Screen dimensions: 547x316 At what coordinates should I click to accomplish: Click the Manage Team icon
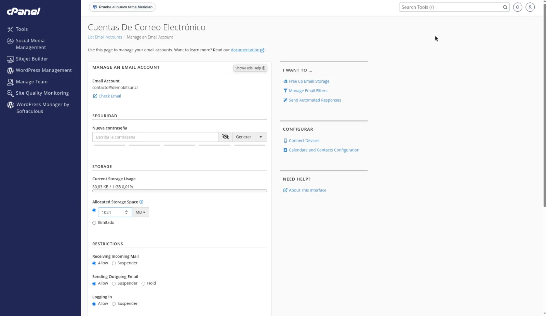click(10, 82)
